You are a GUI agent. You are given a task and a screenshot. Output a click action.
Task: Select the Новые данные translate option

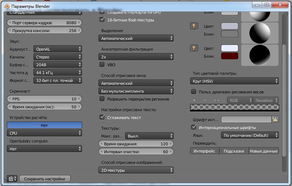pyautogui.click(x=264, y=151)
